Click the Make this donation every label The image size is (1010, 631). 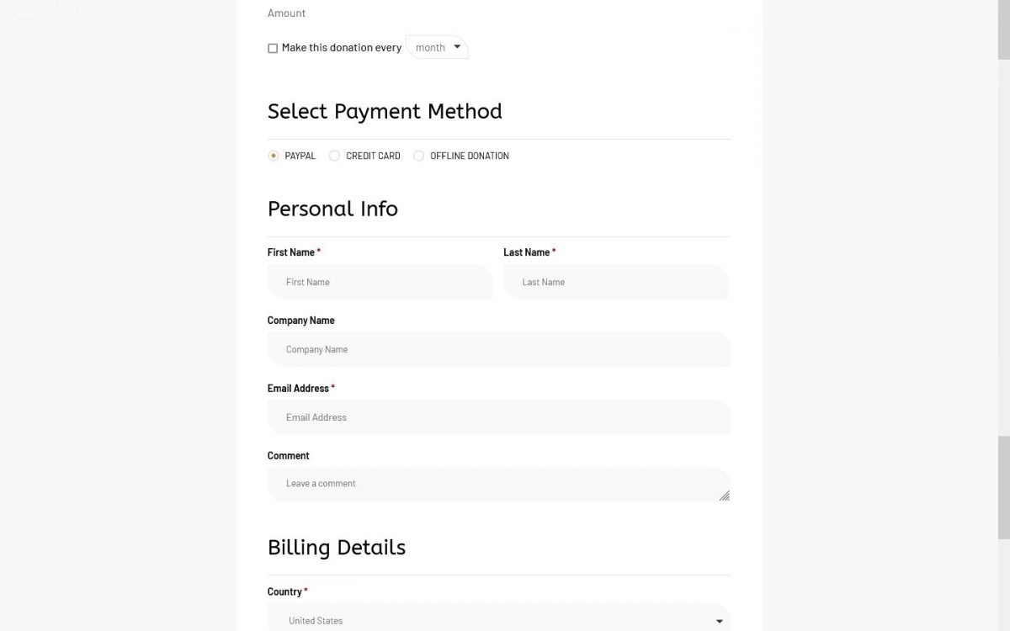click(341, 48)
